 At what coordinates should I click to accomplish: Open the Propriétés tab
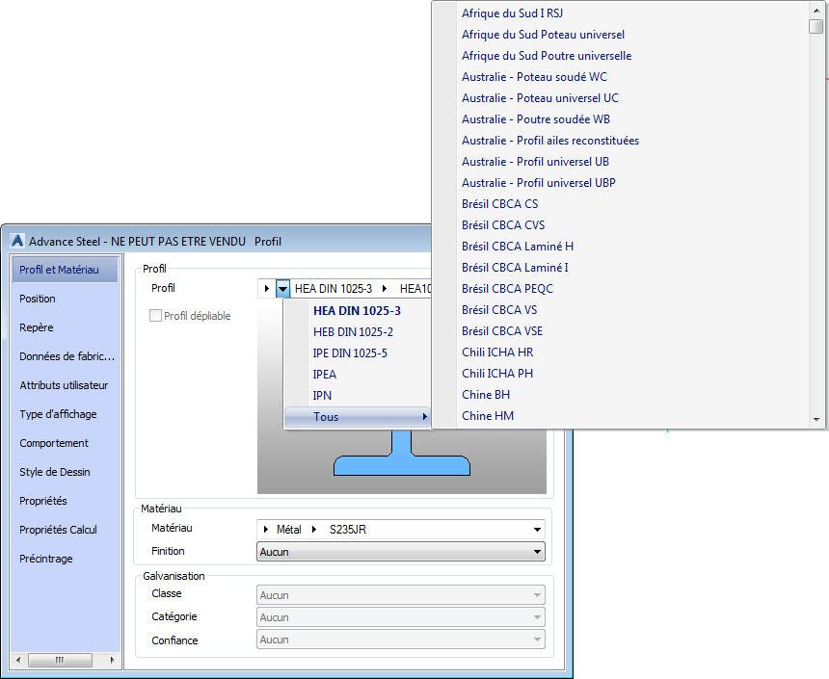43,501
